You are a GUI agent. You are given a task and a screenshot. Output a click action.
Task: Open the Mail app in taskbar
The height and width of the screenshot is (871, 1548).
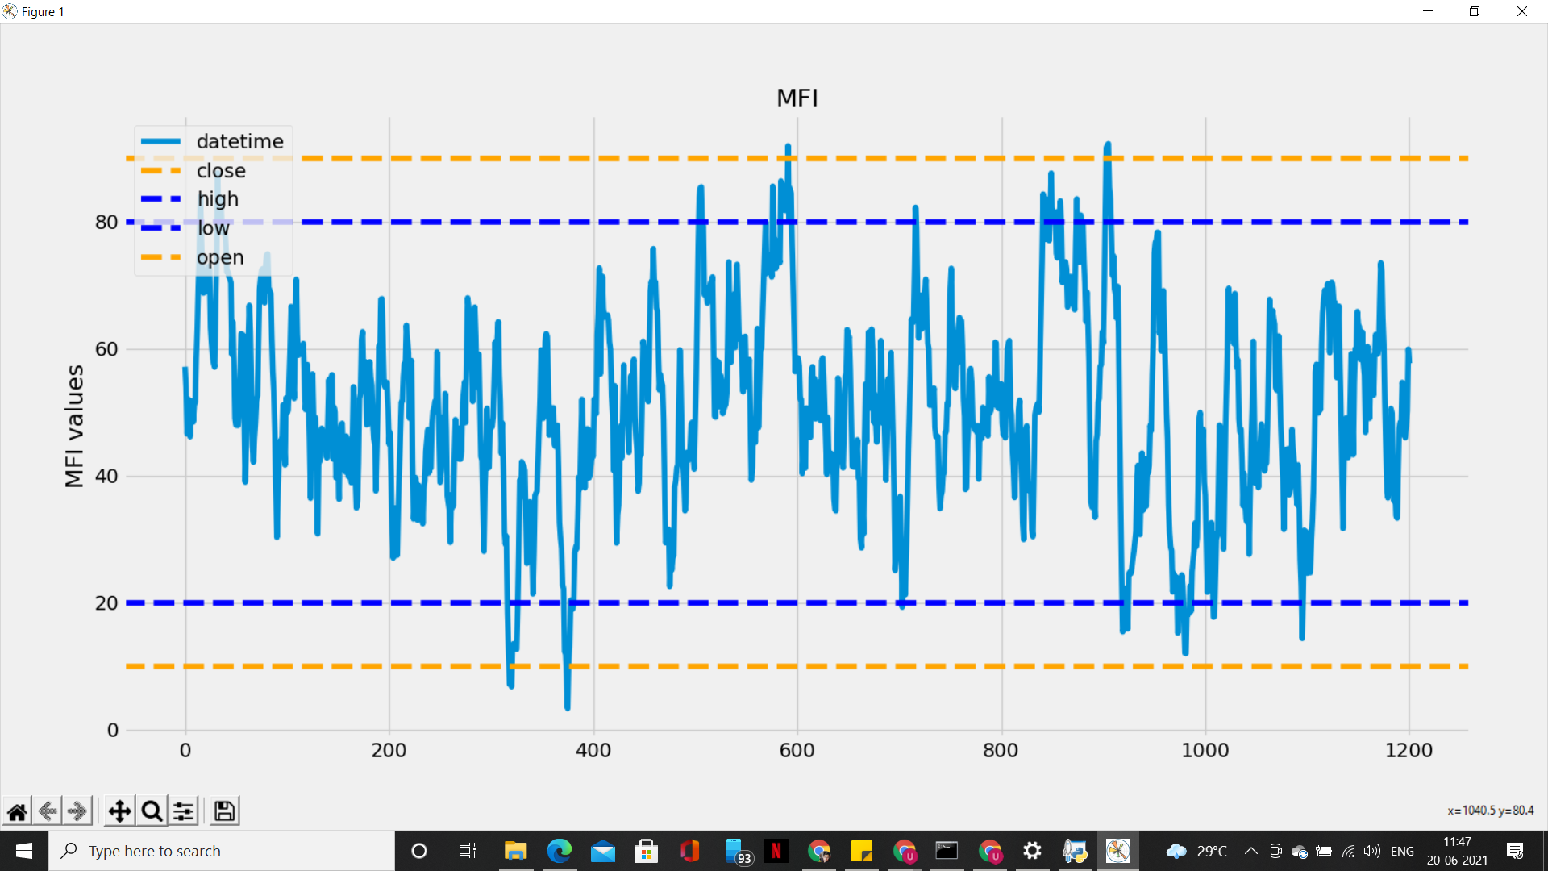[602, 851]
